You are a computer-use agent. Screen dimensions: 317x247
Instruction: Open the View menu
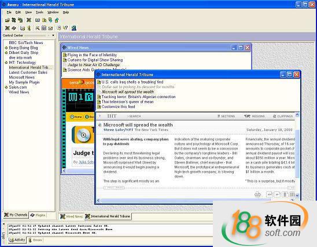click(28, 12)
